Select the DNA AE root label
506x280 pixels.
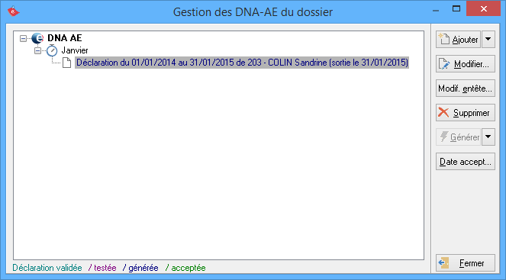click(x=65, y=38)
